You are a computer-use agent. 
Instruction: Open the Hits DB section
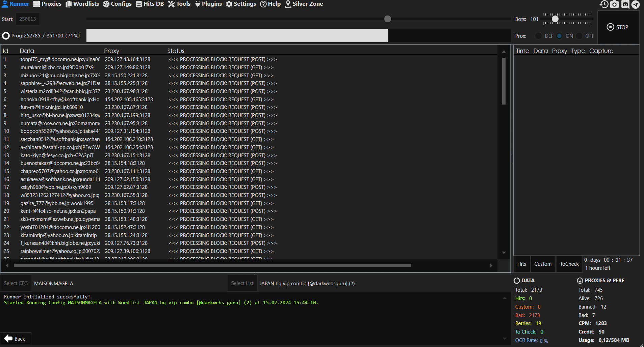coord(150,4)
